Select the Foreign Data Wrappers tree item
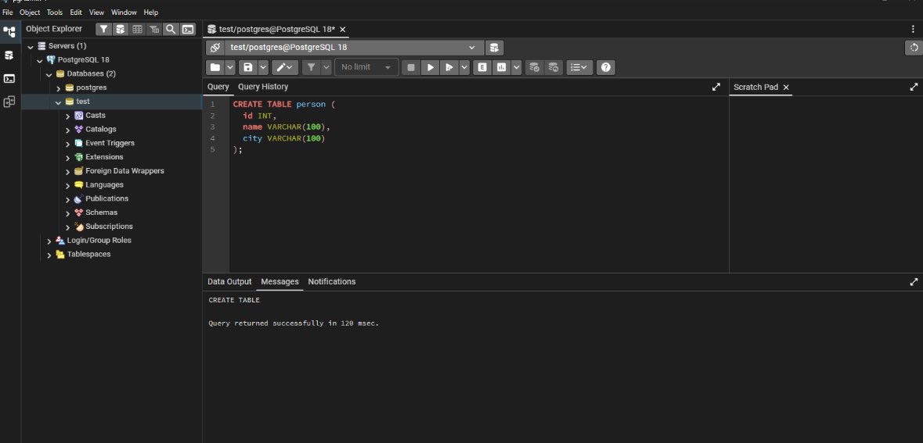Screen dimensions: 923x443 click(124, 171)
